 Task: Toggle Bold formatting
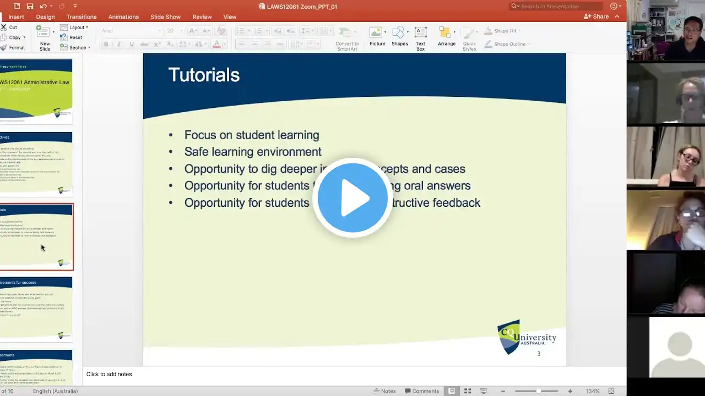(106, 44)
